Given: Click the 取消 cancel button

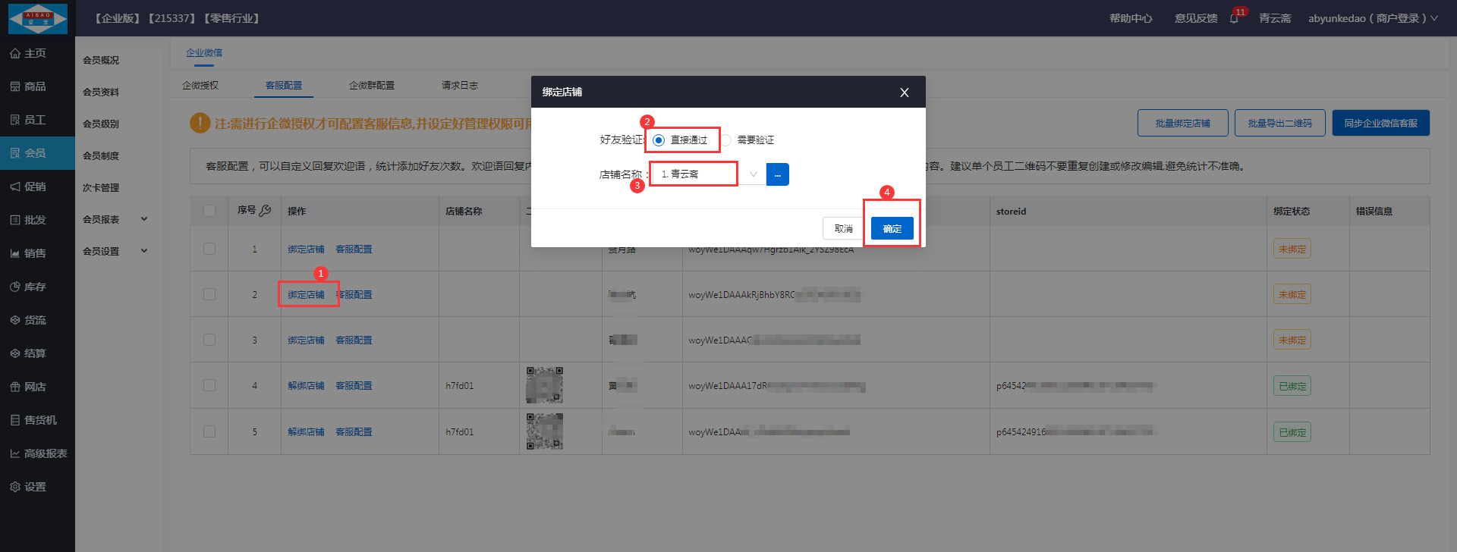Looking at the screenshot, I should (844, 228).
